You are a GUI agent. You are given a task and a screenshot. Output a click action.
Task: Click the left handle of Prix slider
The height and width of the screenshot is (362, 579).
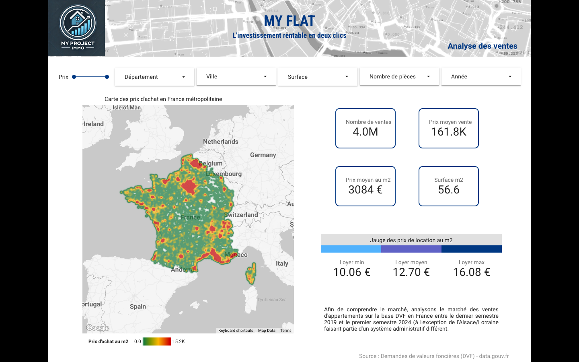click(x=74, y=77)
